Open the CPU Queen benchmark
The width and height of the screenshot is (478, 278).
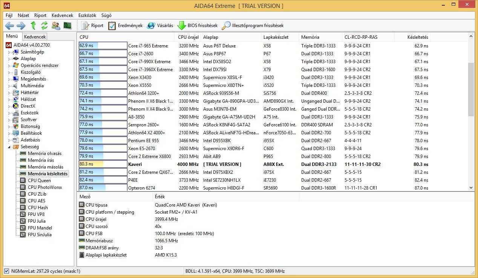tap(39, 181)
